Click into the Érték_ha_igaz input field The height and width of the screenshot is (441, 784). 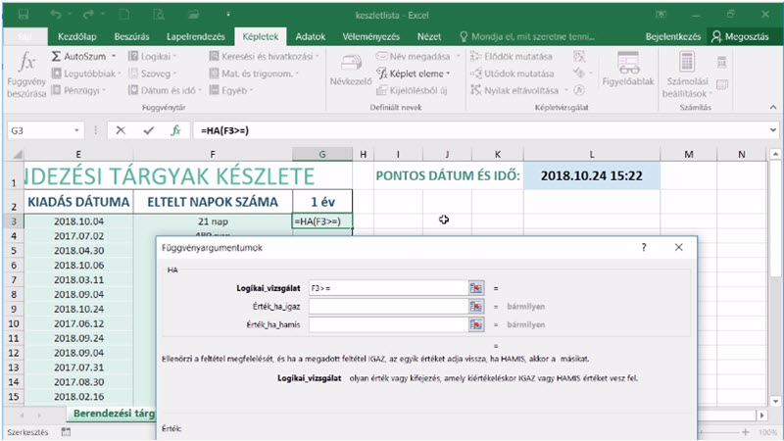point(388,306)
